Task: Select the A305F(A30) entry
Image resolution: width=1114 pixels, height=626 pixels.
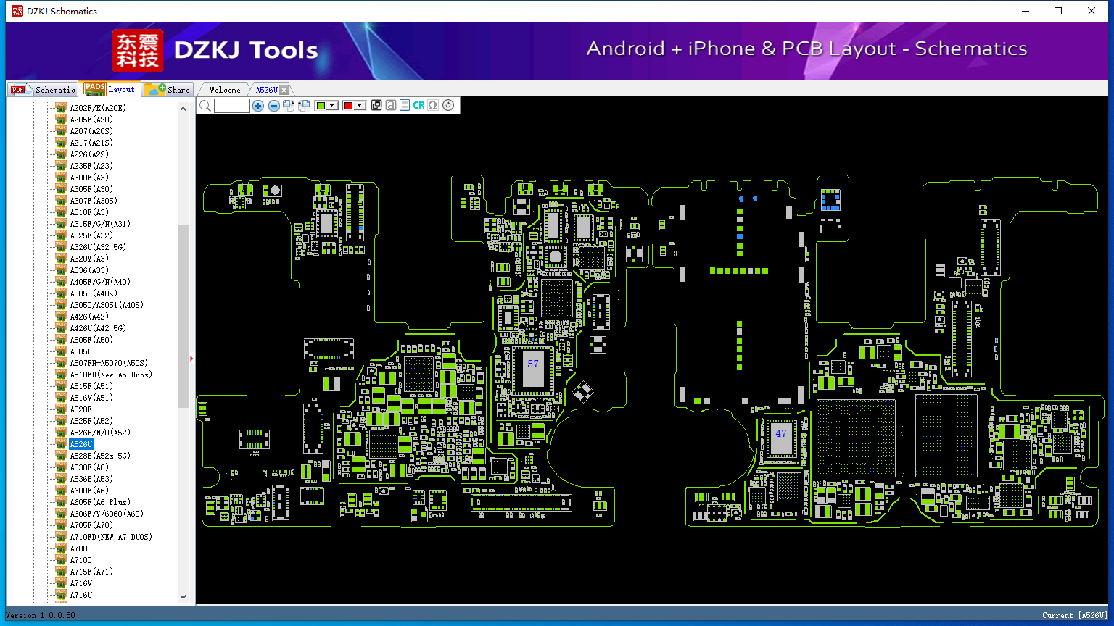Action: click(91, 189)
